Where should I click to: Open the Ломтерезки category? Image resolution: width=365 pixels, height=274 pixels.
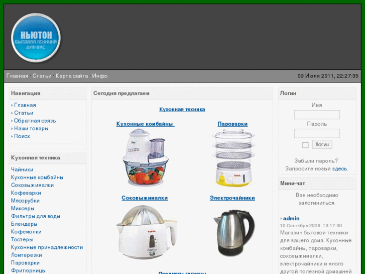(26, 255)
